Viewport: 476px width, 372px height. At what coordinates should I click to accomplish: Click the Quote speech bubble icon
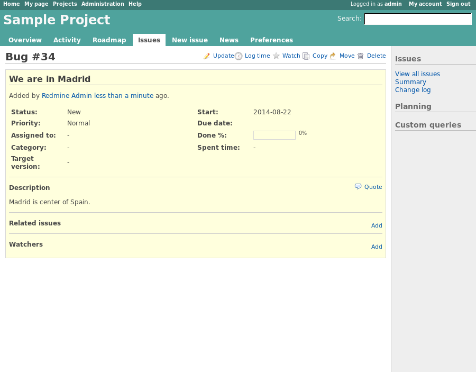pos(358,186)
